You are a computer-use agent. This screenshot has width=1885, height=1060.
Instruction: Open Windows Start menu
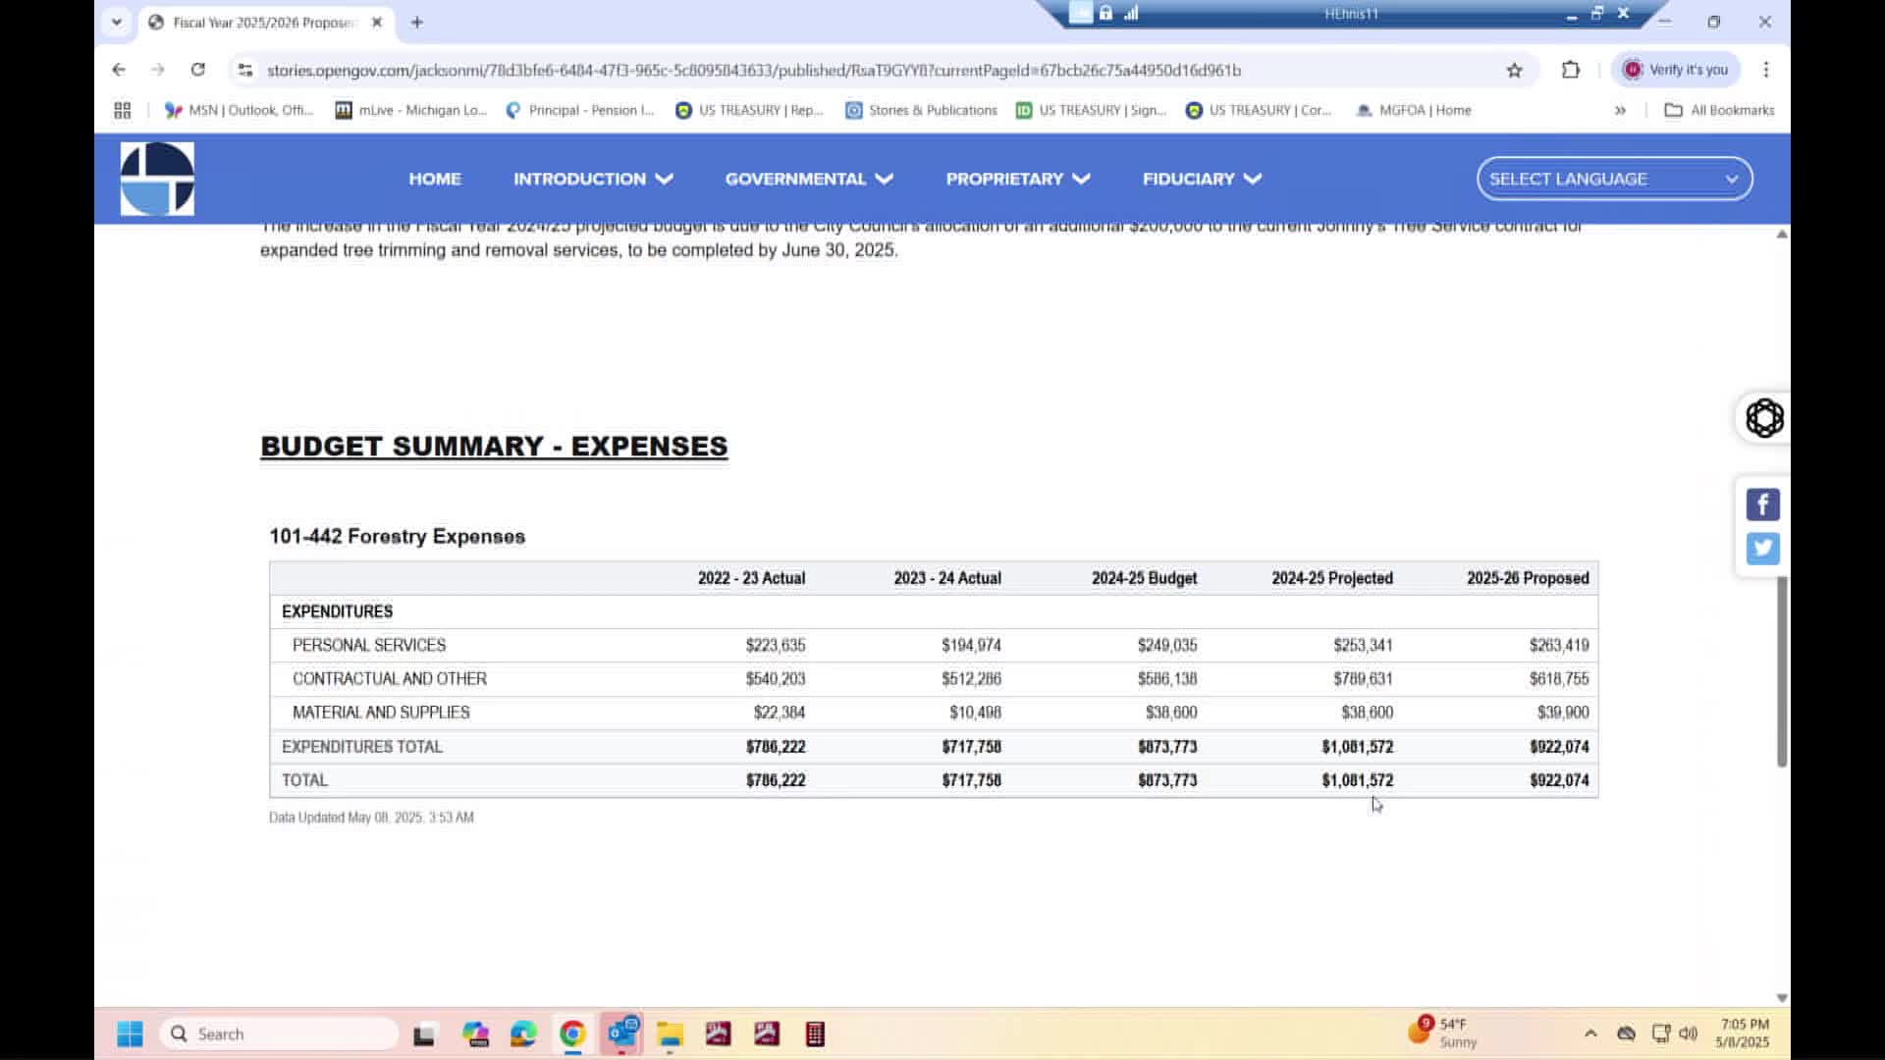(x=130, y=1033)
